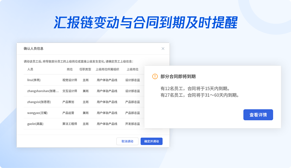Click 主岗 in the gaolei row

(x=85, y=124)
